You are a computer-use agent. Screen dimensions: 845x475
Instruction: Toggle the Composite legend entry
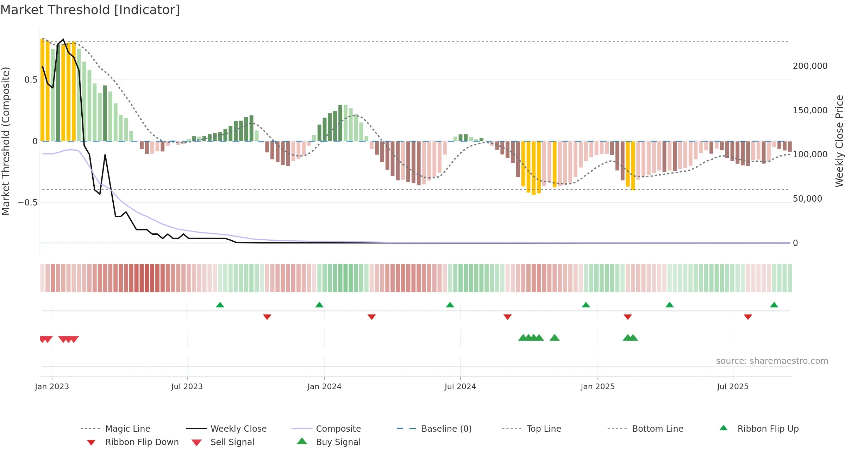pyautogui.click(x=326, y=429)
